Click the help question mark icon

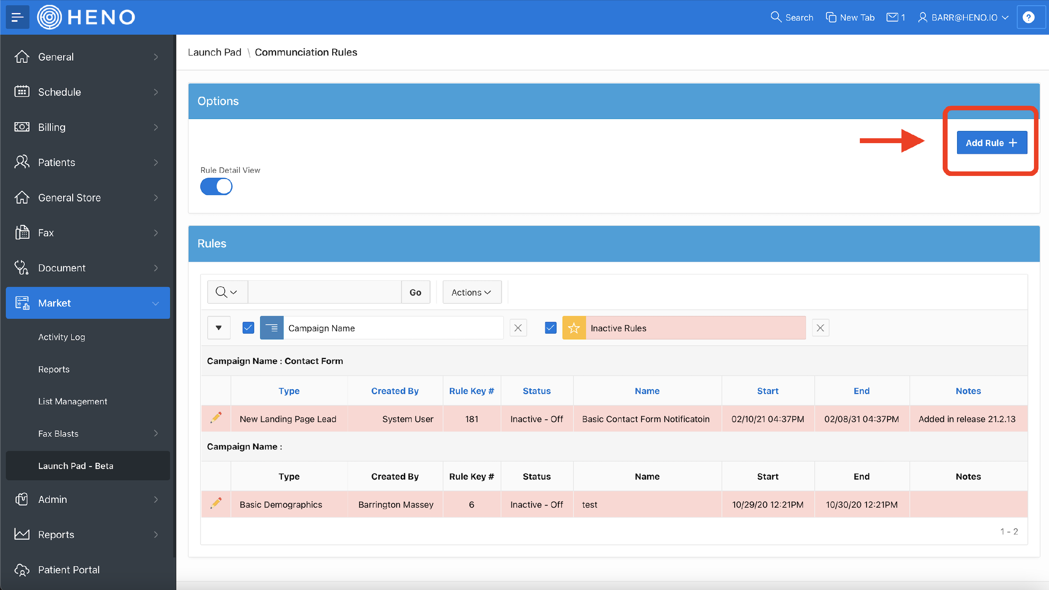1029,17
